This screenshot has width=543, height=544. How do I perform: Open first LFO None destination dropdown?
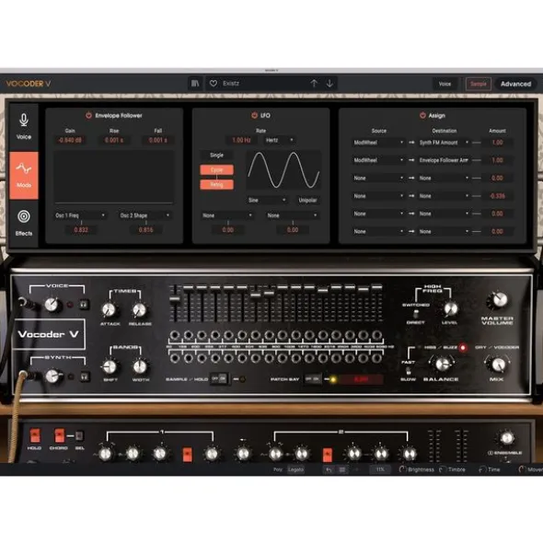[x=227, y=215]
